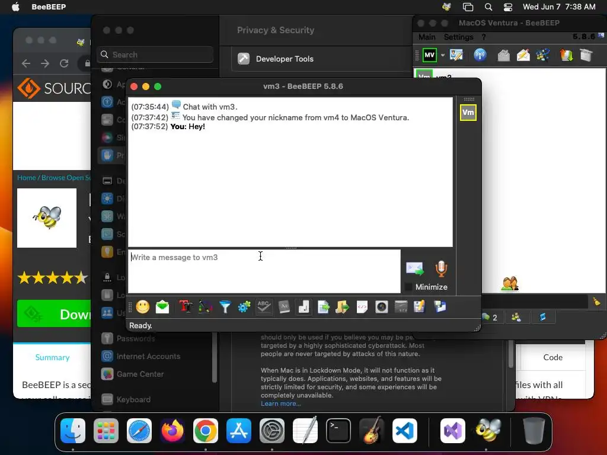The height and width of the screenshot is (455, 607).
Task: Click the search field in System Settings
Action: click(155, 55)
